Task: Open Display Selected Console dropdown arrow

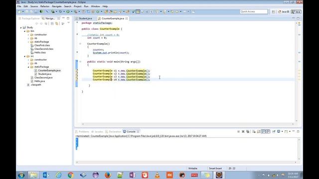Action: tap(282, 131)
